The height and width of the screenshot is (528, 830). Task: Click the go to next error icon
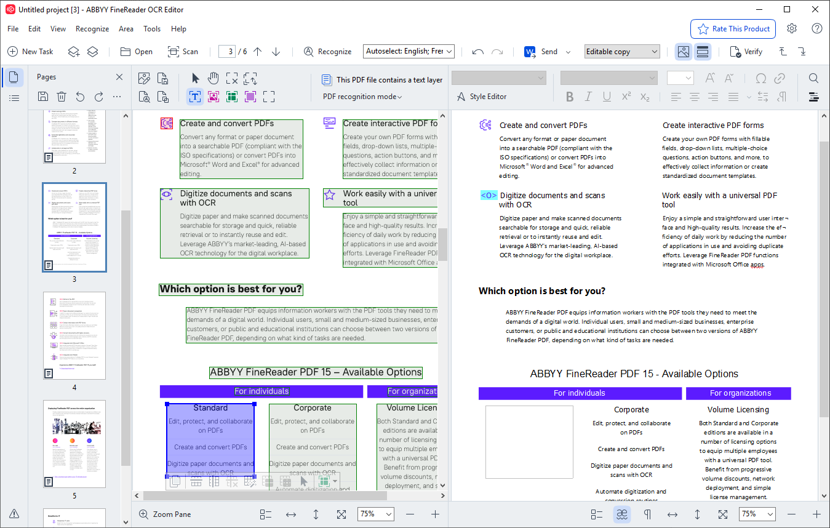click(x=801, y=52)
